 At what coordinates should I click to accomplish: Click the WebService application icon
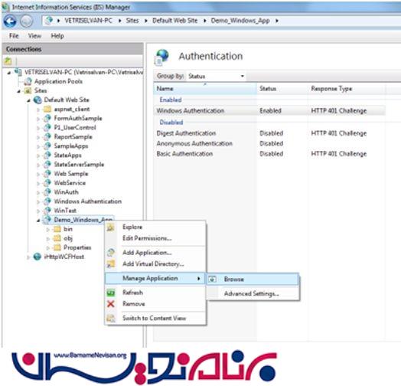pyautogui.click(x=47, y=183)
